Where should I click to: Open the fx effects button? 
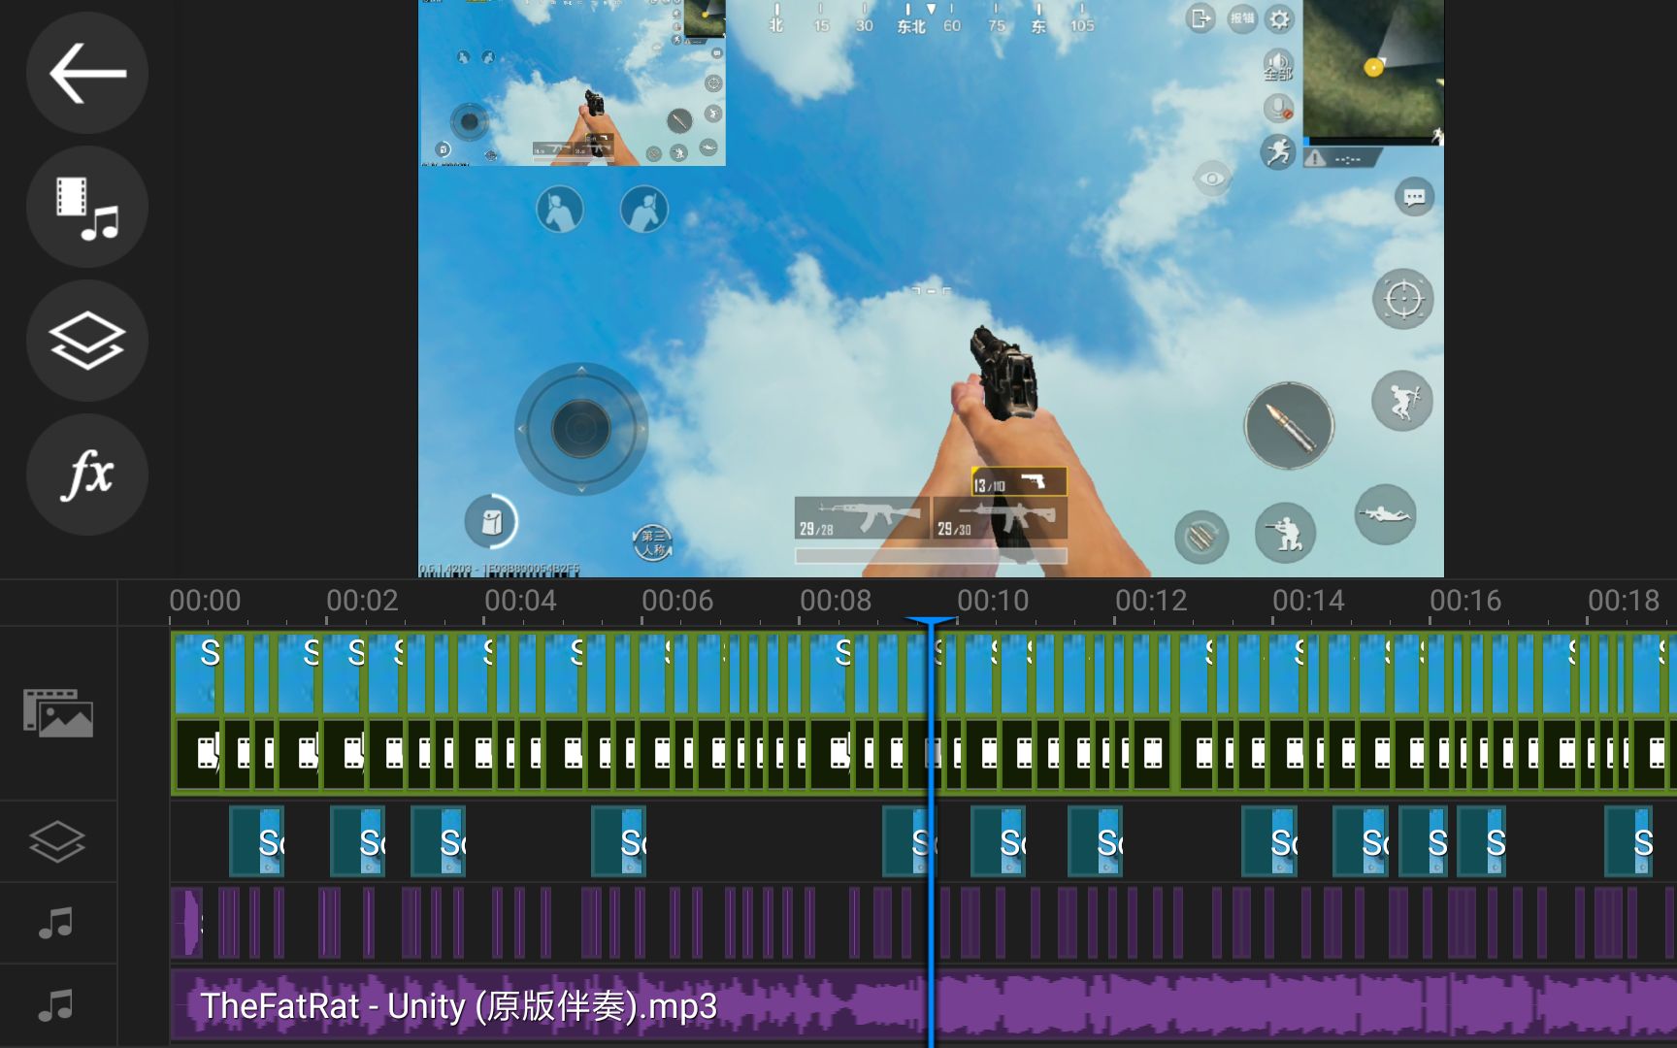(87, 475)
